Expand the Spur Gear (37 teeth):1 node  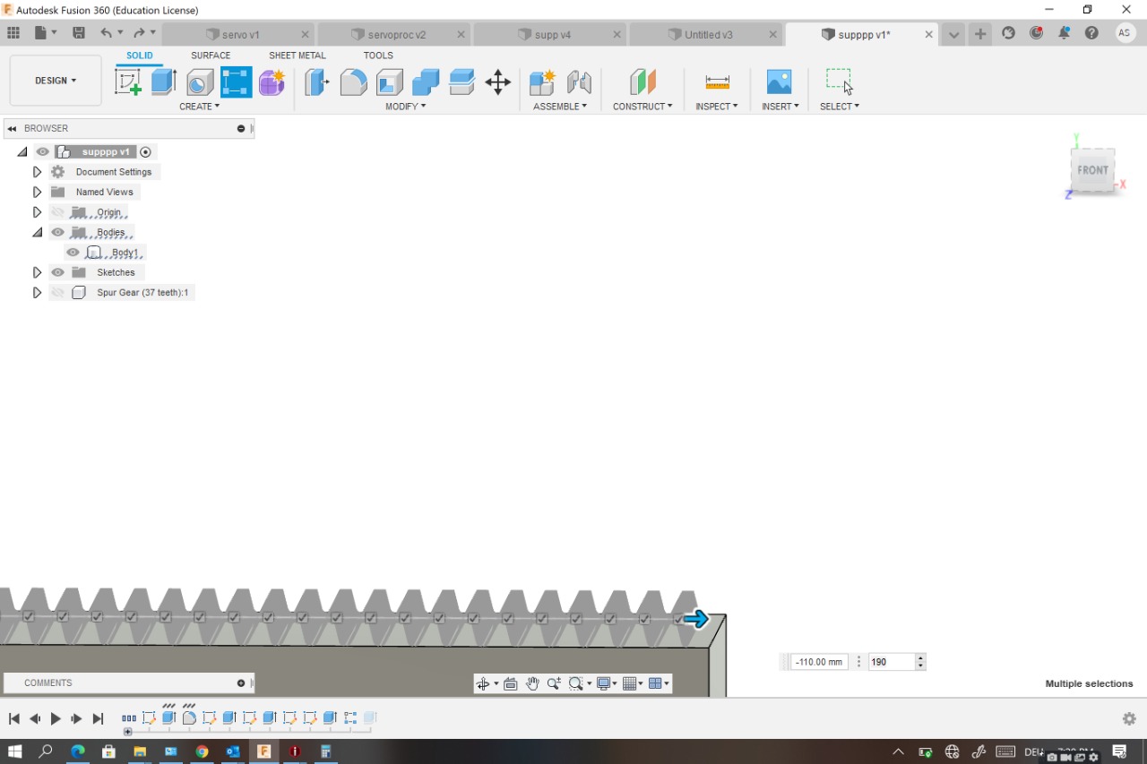pyautogui.click(x=37, y=293)
